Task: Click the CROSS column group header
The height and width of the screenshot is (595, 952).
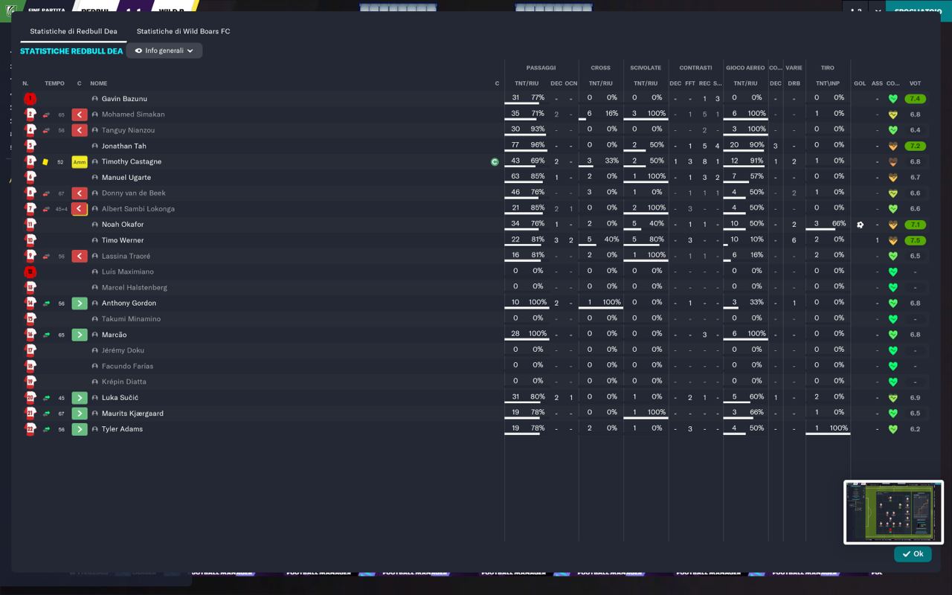Action: 600,68
